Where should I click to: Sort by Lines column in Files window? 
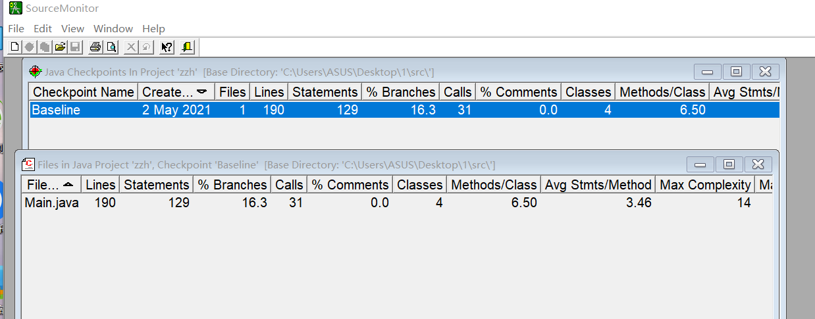coord(101,185)
